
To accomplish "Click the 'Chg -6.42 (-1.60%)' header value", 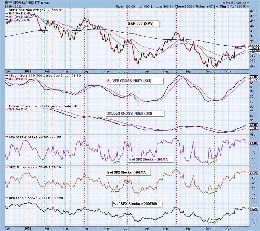I will click(233, 6).
